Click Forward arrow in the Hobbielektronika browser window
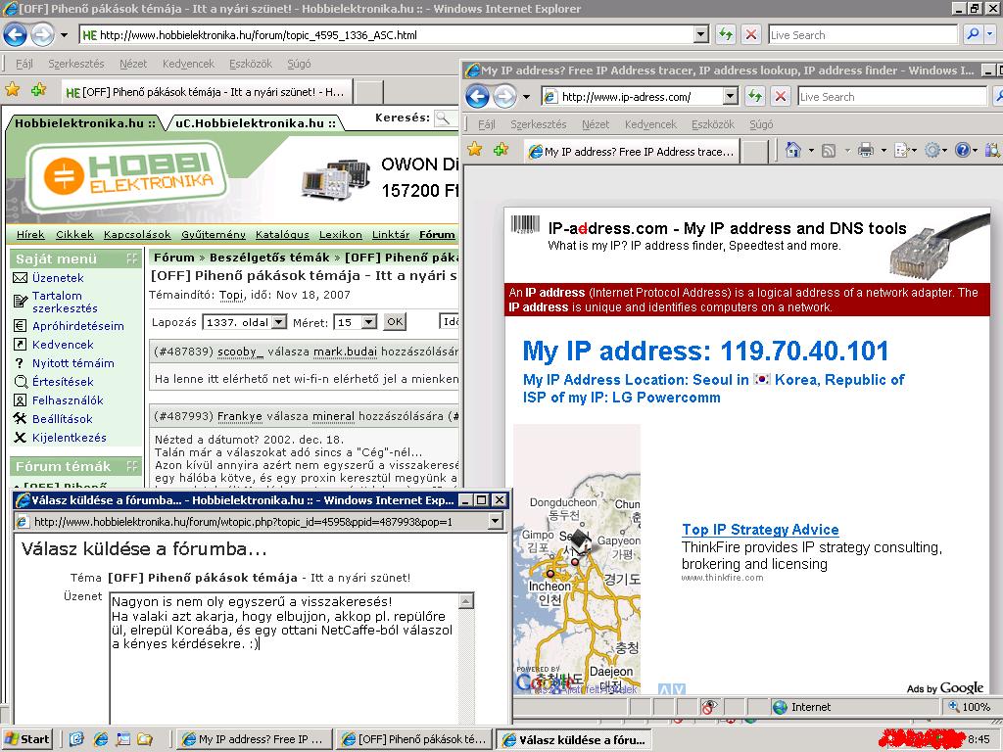This screenshot has width=1003, height=752. tap(43, 34)
